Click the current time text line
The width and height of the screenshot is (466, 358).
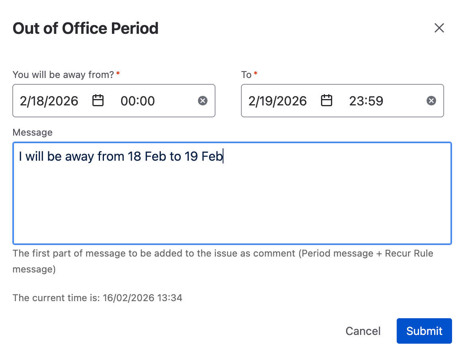98,298
